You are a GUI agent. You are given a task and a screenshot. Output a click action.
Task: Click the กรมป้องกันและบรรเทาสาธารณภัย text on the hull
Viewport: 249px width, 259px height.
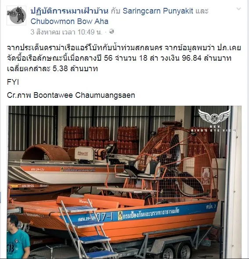(151, 214)
